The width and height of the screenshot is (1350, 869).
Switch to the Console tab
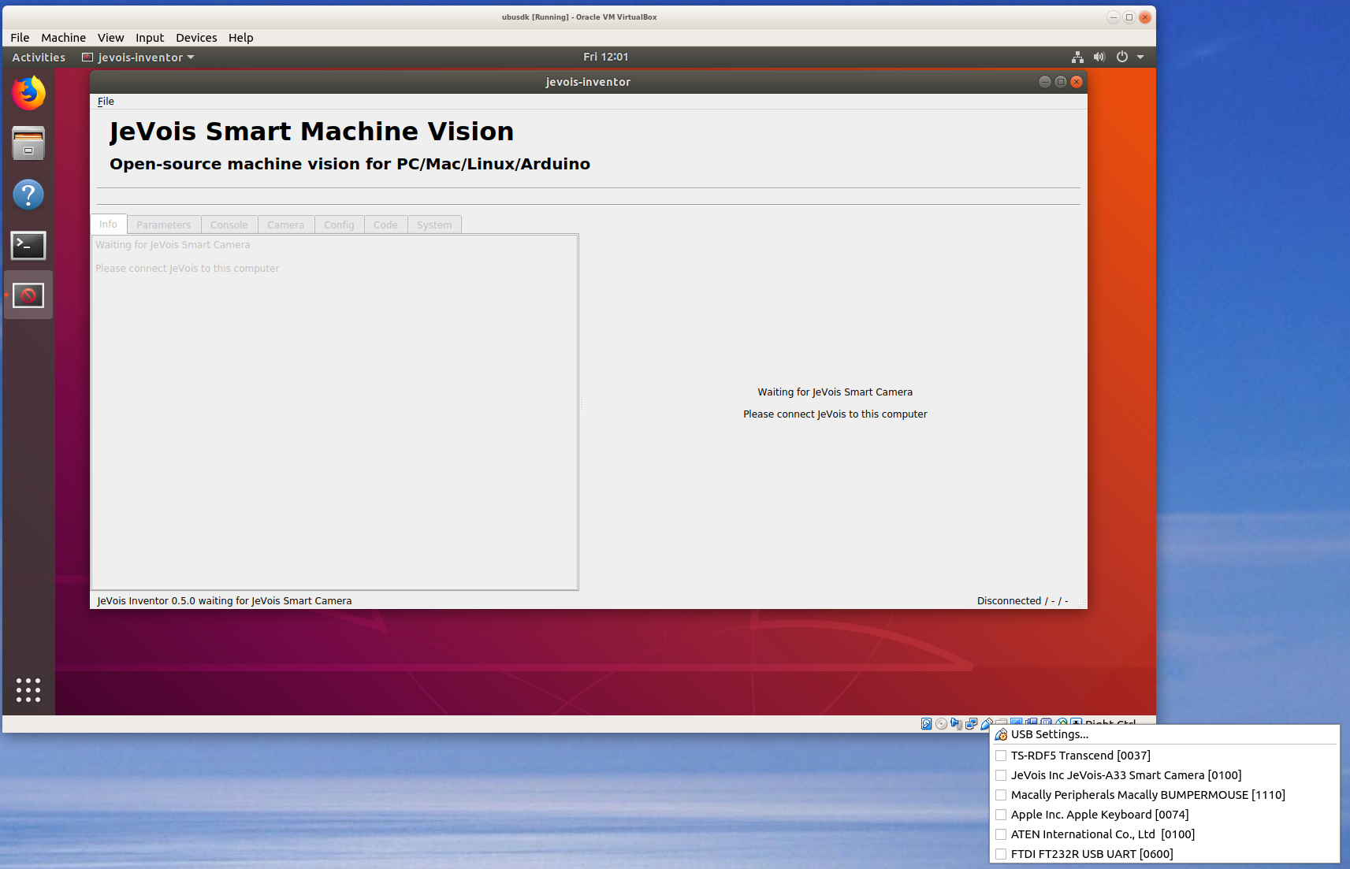229,225
